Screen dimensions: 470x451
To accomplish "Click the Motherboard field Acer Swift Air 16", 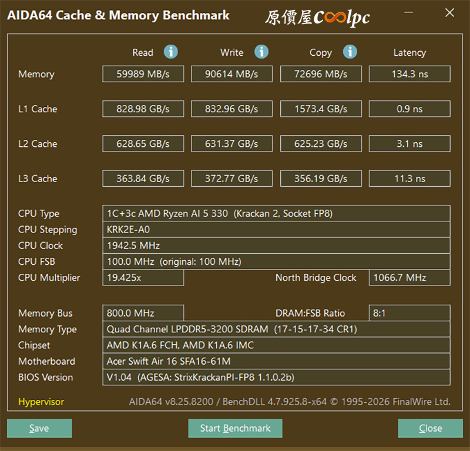I will 276,361.
